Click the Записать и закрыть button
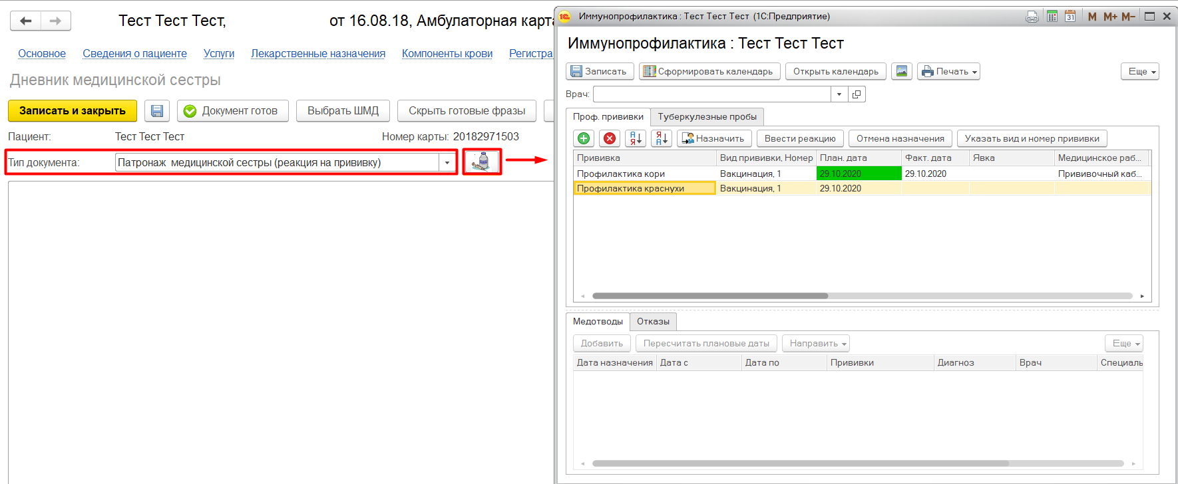 click(73, 111)
